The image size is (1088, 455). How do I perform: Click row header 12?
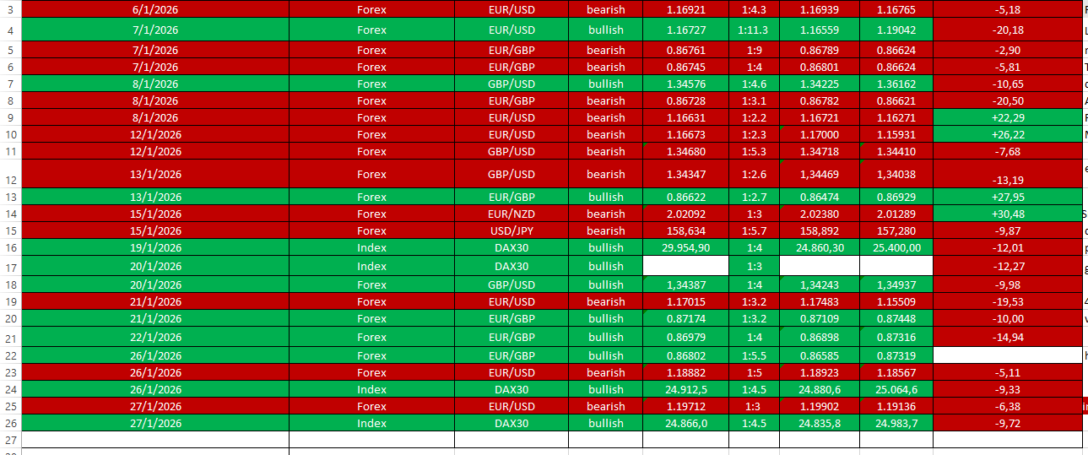pos(10,179)
